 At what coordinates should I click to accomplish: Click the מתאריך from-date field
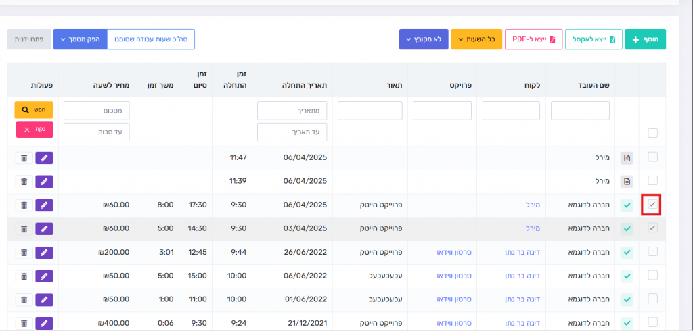[x=292, y=111]
